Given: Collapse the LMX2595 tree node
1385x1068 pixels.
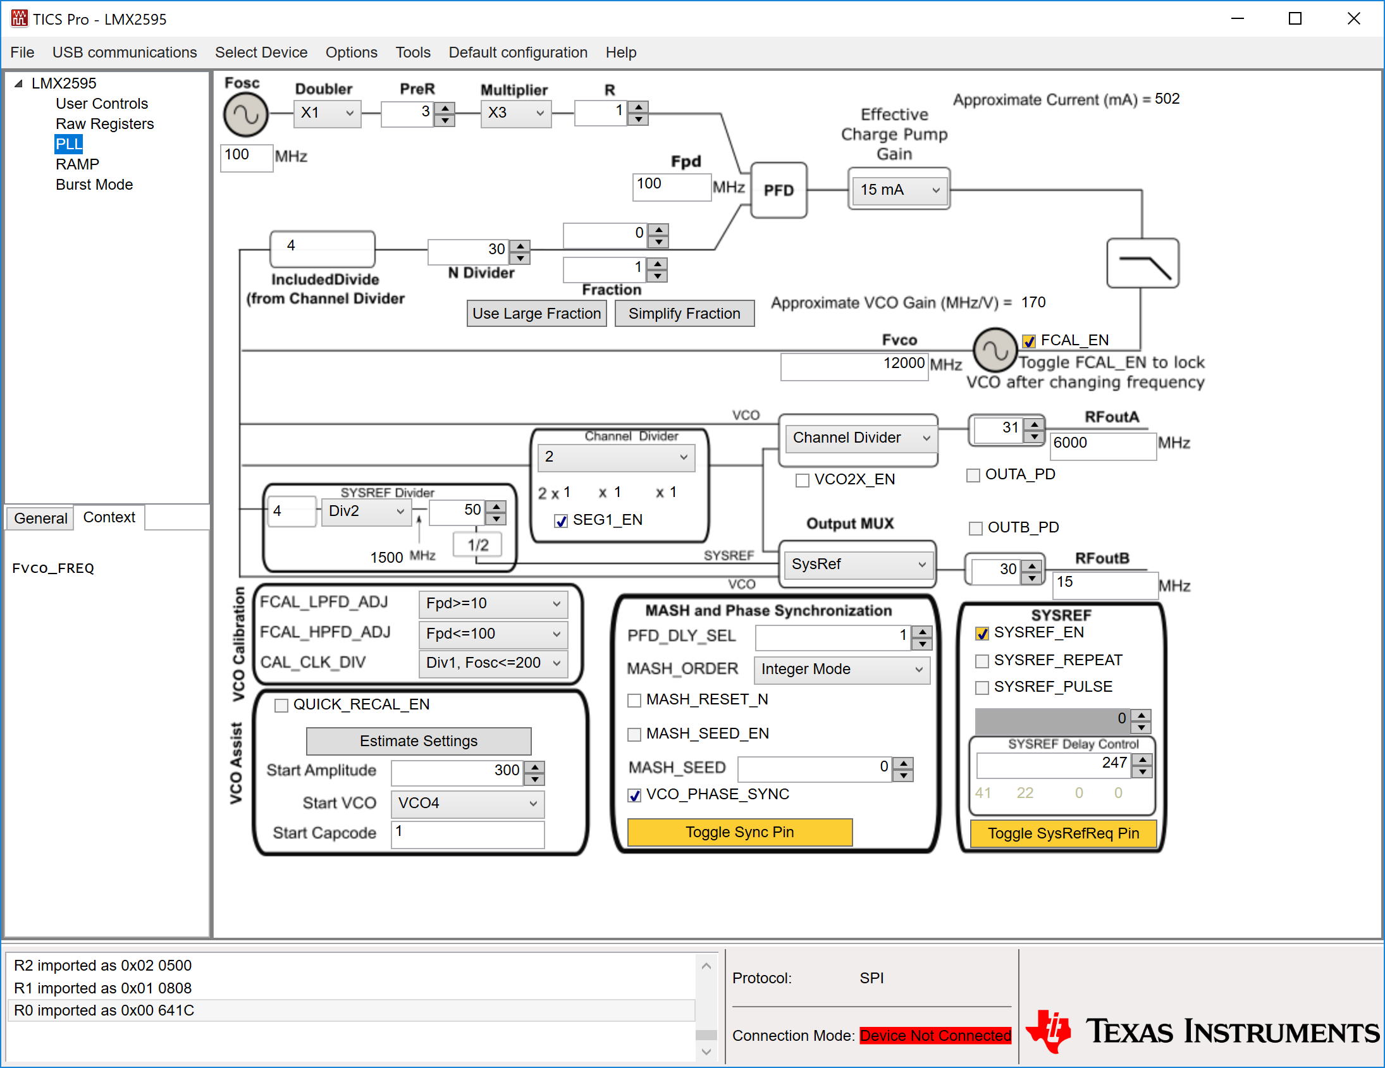Looking at the screenshot, I should 18,83.
